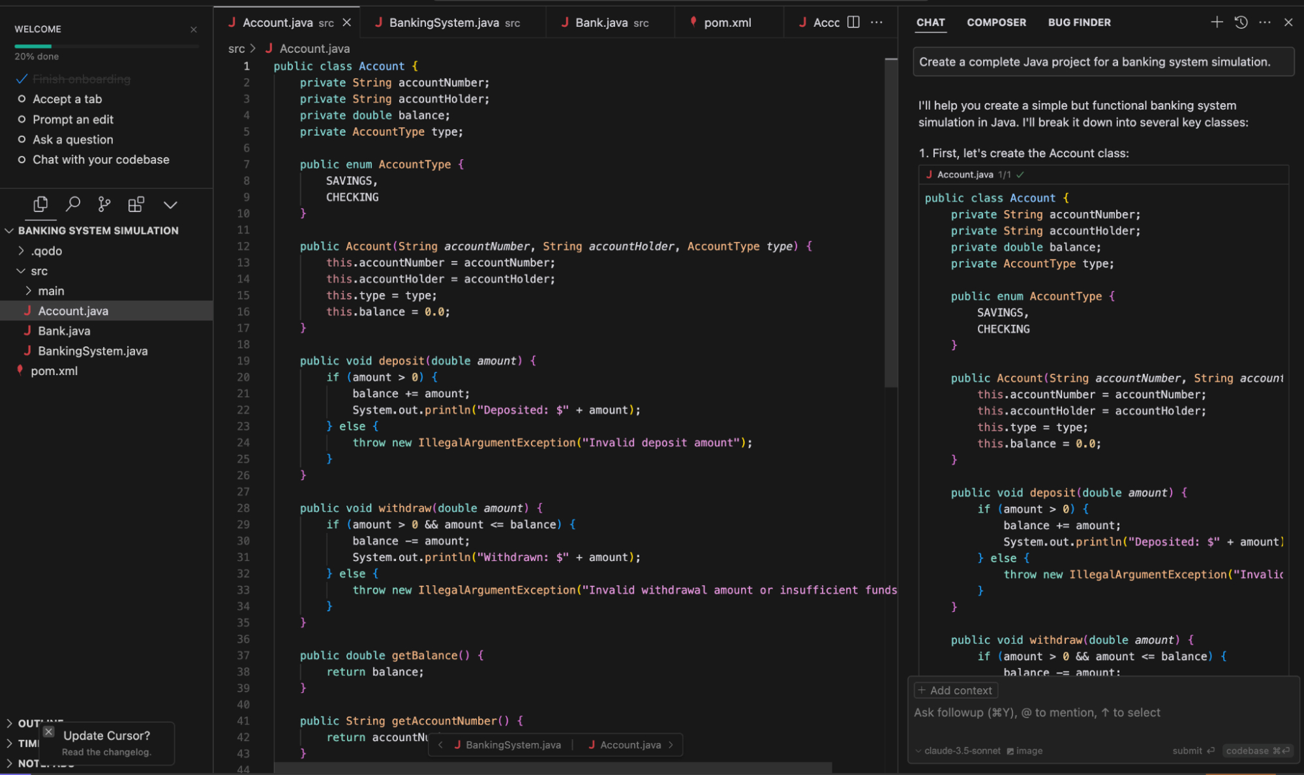Start a new chat with plus icon
Image resolution: width=1304 pixels, height=775 pixels.
tap(1217, 22)
